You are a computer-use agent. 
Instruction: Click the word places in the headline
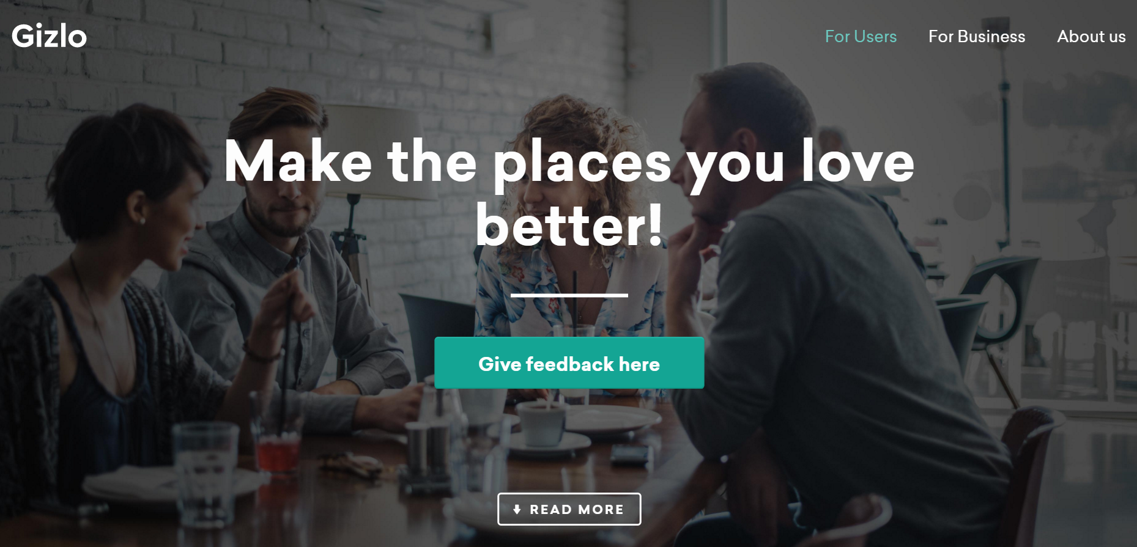click(582, 164)
